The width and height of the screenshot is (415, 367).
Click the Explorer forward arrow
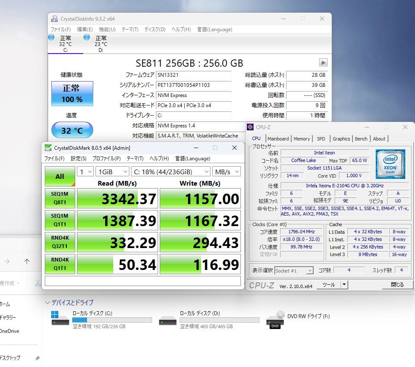[x=7, y=261]
